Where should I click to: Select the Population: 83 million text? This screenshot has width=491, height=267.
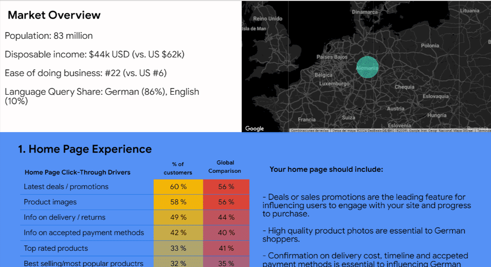pos(48,36)
